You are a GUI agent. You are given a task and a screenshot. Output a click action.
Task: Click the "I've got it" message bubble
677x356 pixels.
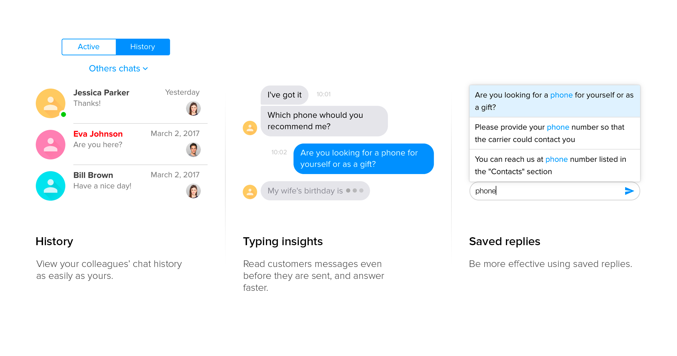(284, 95)
